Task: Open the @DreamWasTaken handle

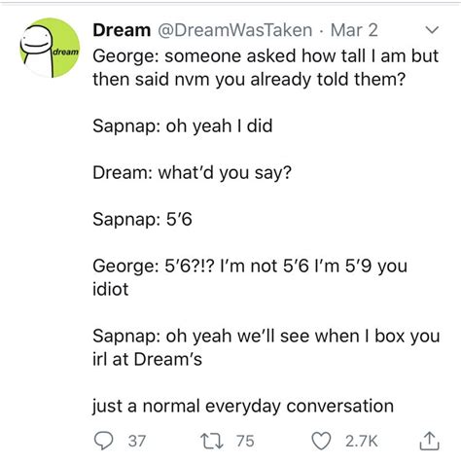Action: 234,30
